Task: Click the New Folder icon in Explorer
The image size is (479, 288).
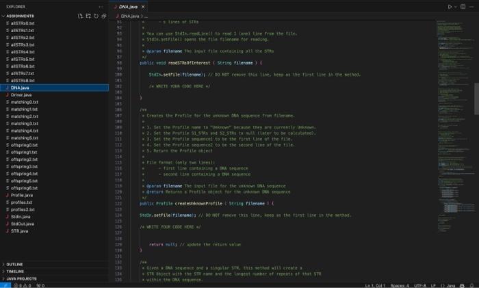Action: point(88,16)
